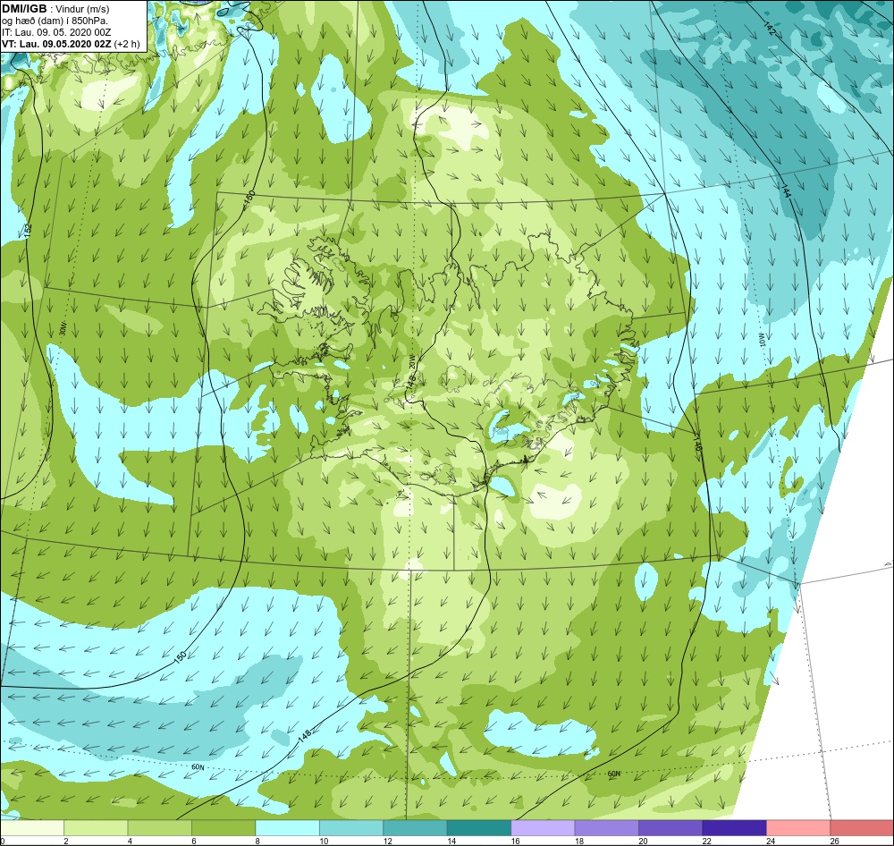The width and height of the screenshot is (894, 846).
Task: Click the 10–12 m/s legend swatch
Action: coord(351,828)
